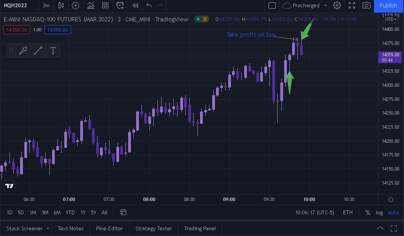Viewport: 404px width, 236px height.
Task: Start bar replay with the rewind icon
Action: pyautogui.click(x=135, y=5)
